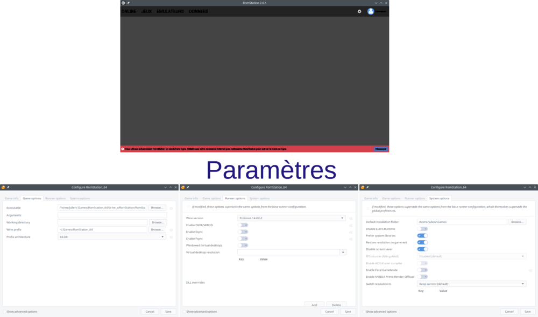538x317 pixels.
Task: Click Save in the right Configure window
Action: [x=528, y=312]
